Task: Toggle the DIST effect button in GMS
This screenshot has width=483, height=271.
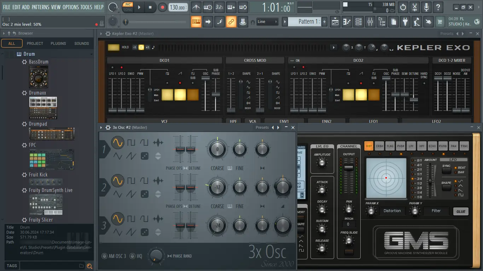Action: click(369, 146)
